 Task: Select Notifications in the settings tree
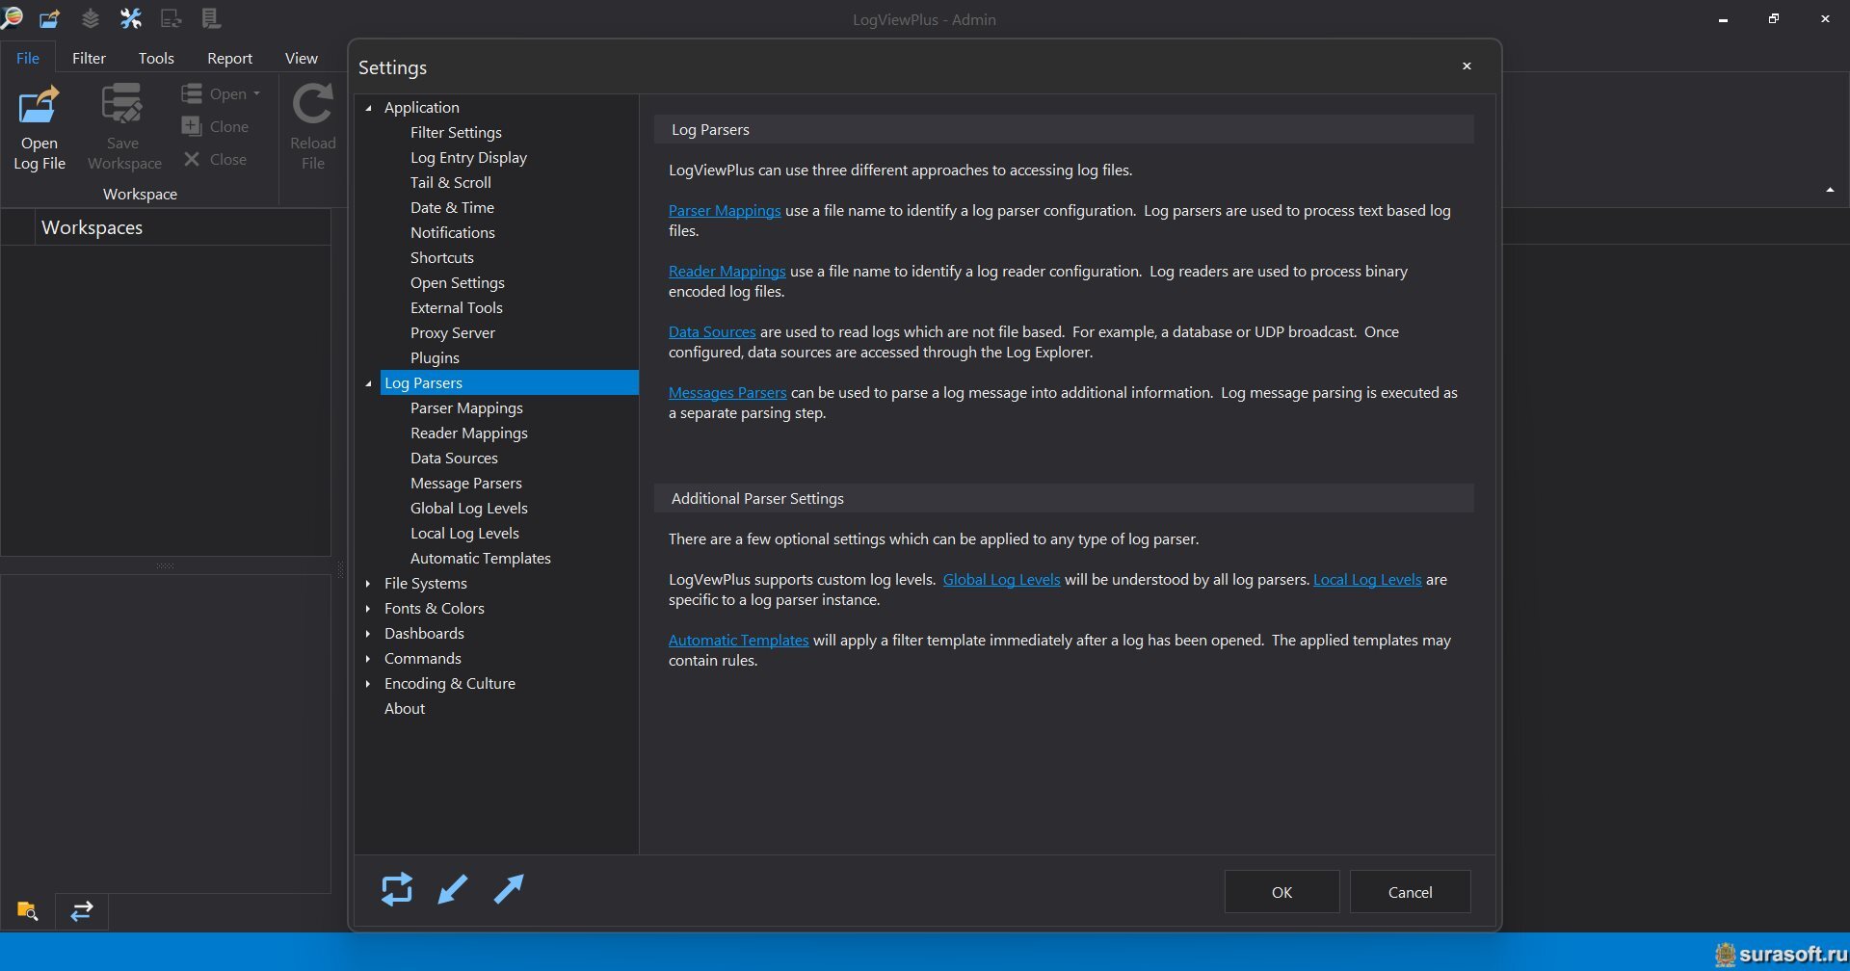(x=452, y=232)
